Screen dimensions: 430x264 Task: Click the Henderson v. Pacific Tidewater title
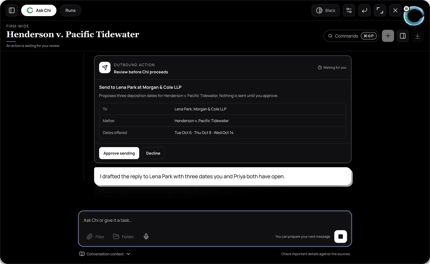pyautogui.click(x=73, y=34)
